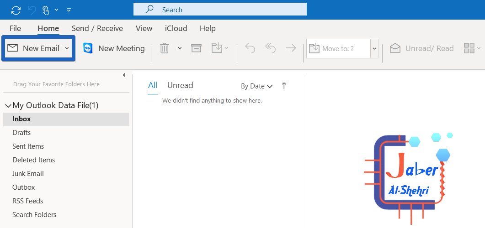Open the Outbox folder

[23, 187]
